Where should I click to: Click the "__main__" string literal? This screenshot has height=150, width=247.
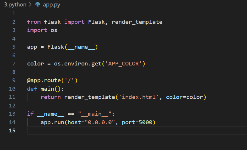click(95, 114)
